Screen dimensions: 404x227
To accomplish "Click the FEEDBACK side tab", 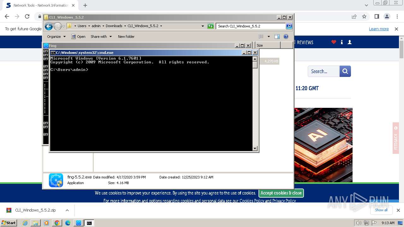I will [396, 138].
